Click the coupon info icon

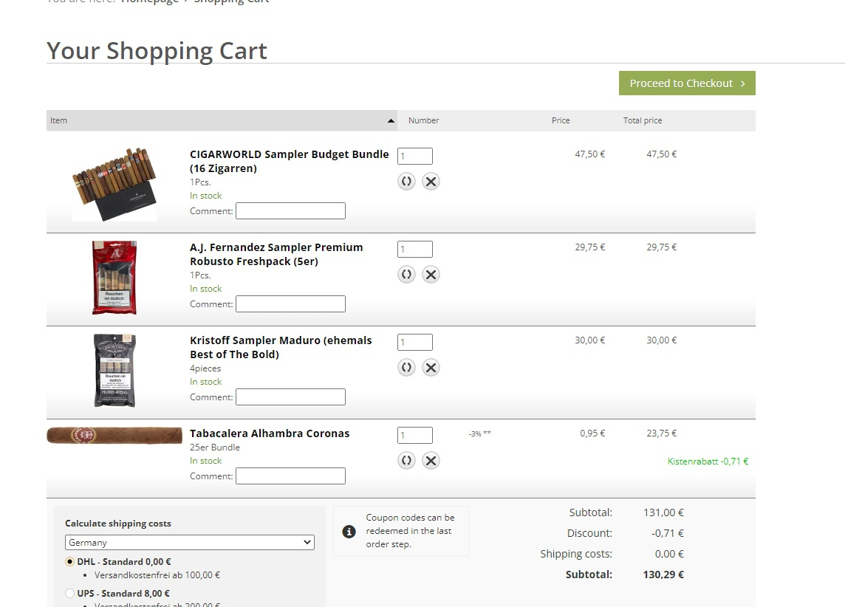[x=349, y=532]
